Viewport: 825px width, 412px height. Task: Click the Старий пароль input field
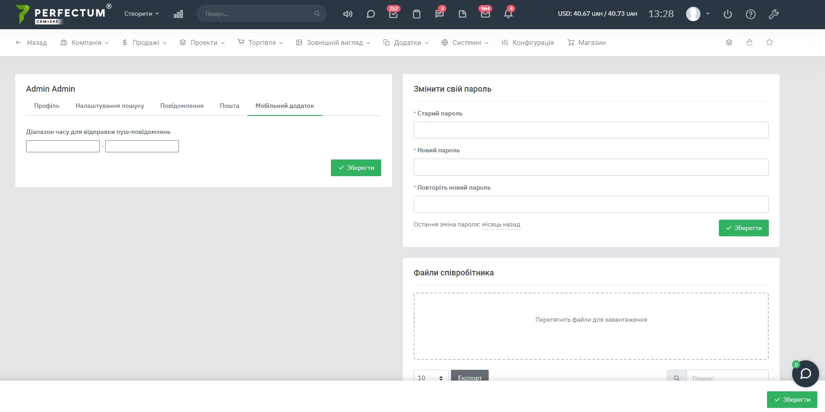pos(591,130)
